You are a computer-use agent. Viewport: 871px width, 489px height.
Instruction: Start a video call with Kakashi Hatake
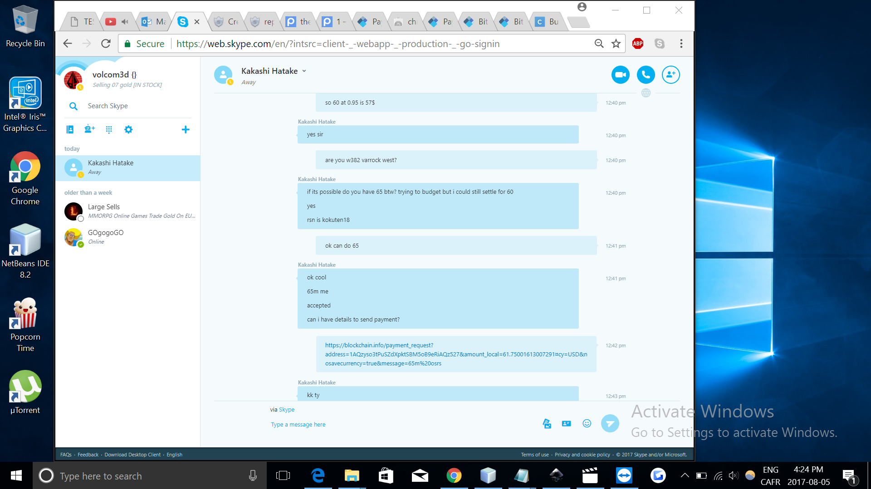[x=620, y=75]
